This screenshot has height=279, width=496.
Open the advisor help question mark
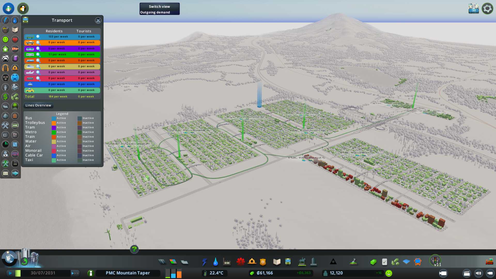[x=134, y=249]
